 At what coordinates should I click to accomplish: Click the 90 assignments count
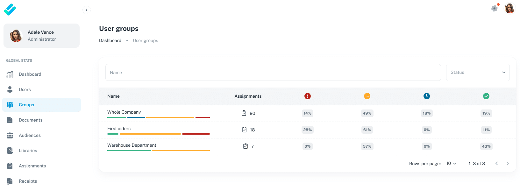[x=253, y=113]
